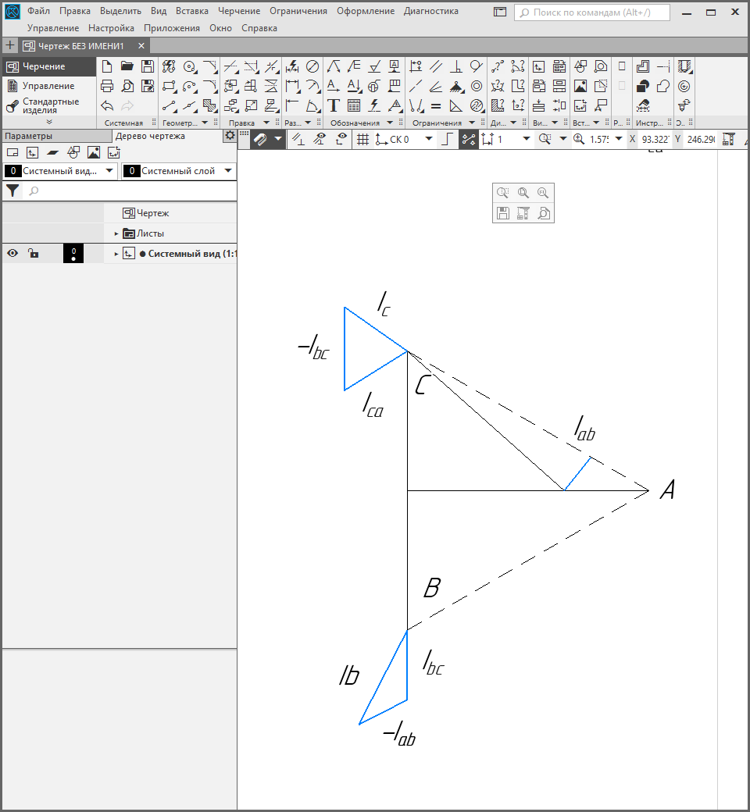Viewport: 750px width, 812px height.
Task: Expand the Листы tree node
Action: pos(116,233)
